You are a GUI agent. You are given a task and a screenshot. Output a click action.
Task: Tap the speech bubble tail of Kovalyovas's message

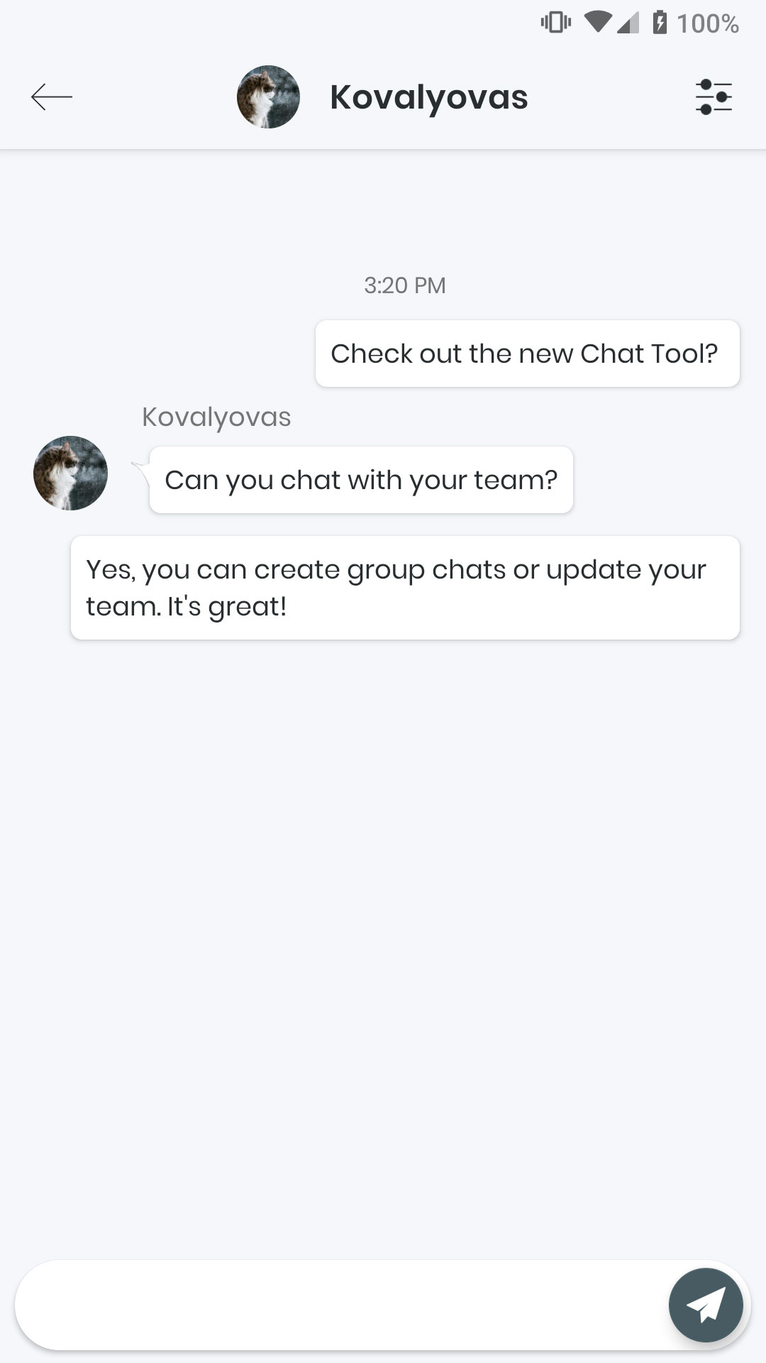tap(140, 471)
